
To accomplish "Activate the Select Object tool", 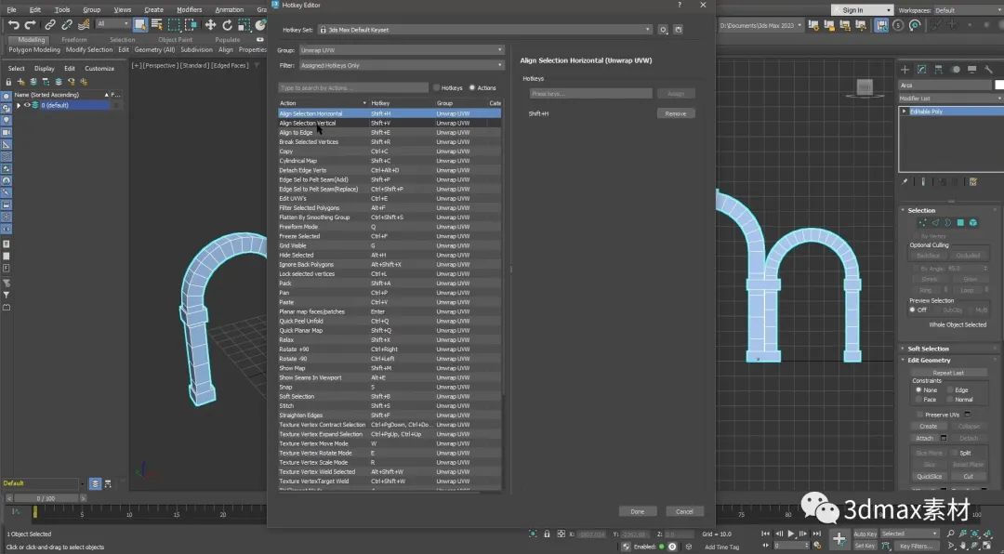I will (140, 25).
